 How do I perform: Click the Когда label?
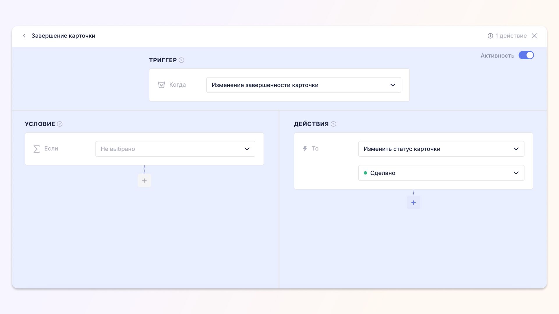click(177, 85)
